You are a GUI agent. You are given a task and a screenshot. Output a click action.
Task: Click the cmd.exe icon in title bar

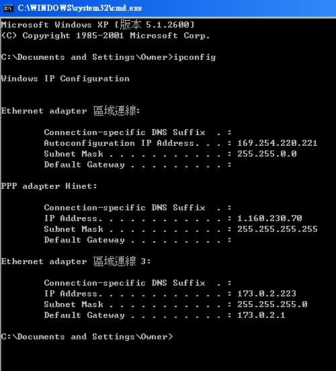click(x=9, y=8)
